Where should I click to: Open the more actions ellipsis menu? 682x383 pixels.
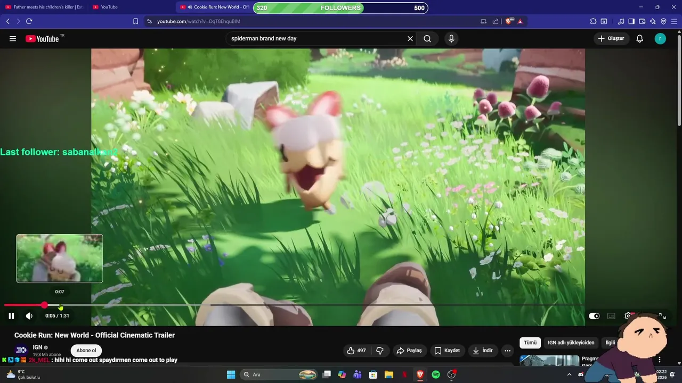pos(507,351)
